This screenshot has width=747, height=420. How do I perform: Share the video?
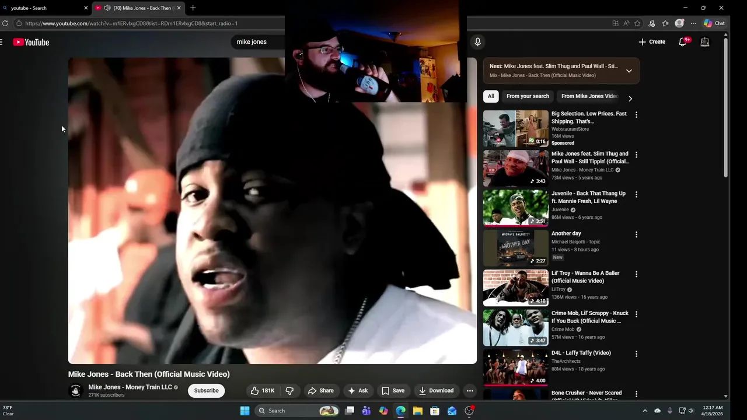tap(321, 391)
